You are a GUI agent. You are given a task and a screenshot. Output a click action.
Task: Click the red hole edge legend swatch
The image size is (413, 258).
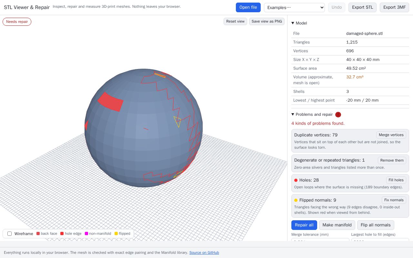pos(62,233)
